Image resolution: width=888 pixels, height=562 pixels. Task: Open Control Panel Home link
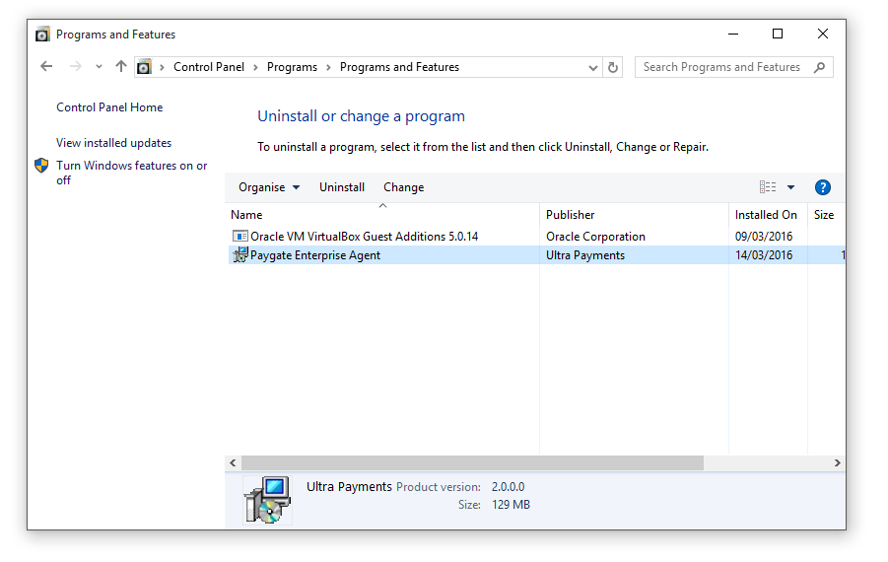click(109, 107)
